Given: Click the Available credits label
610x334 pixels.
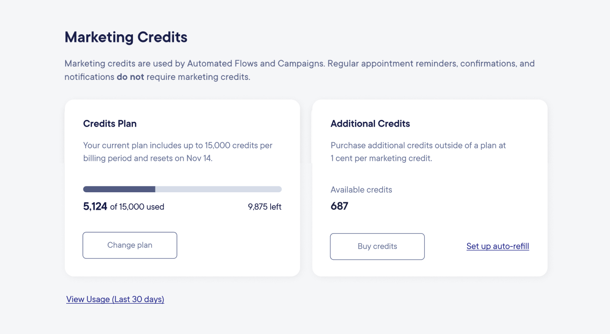Looking at the screenshot, I should click(x=361, y=189).
